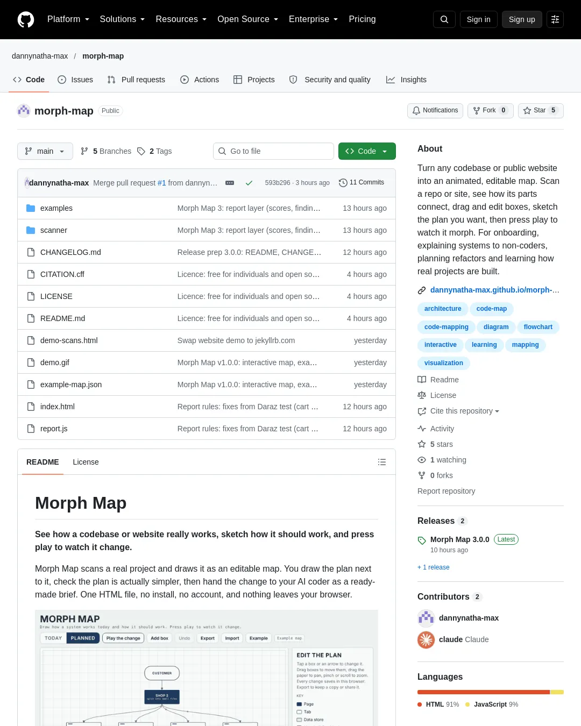Open the dannynatha-max owner breadcrumb

pyautogui.click(x=40, y=56)
